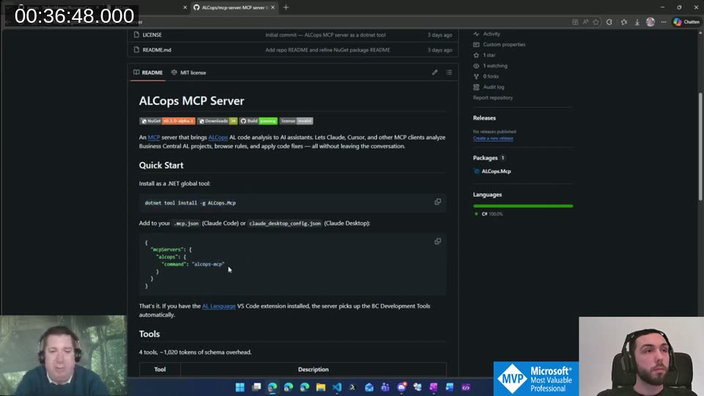The image size is (704, 396).
Task: Click the green C# language bar
Action: (523, 205)
